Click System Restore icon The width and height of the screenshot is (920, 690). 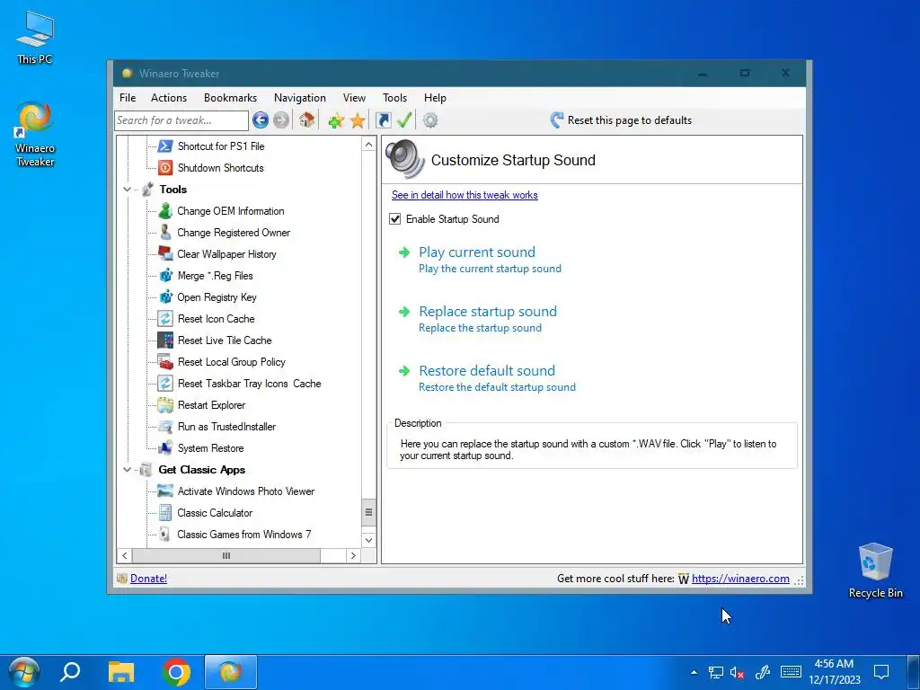coord(165,448)
